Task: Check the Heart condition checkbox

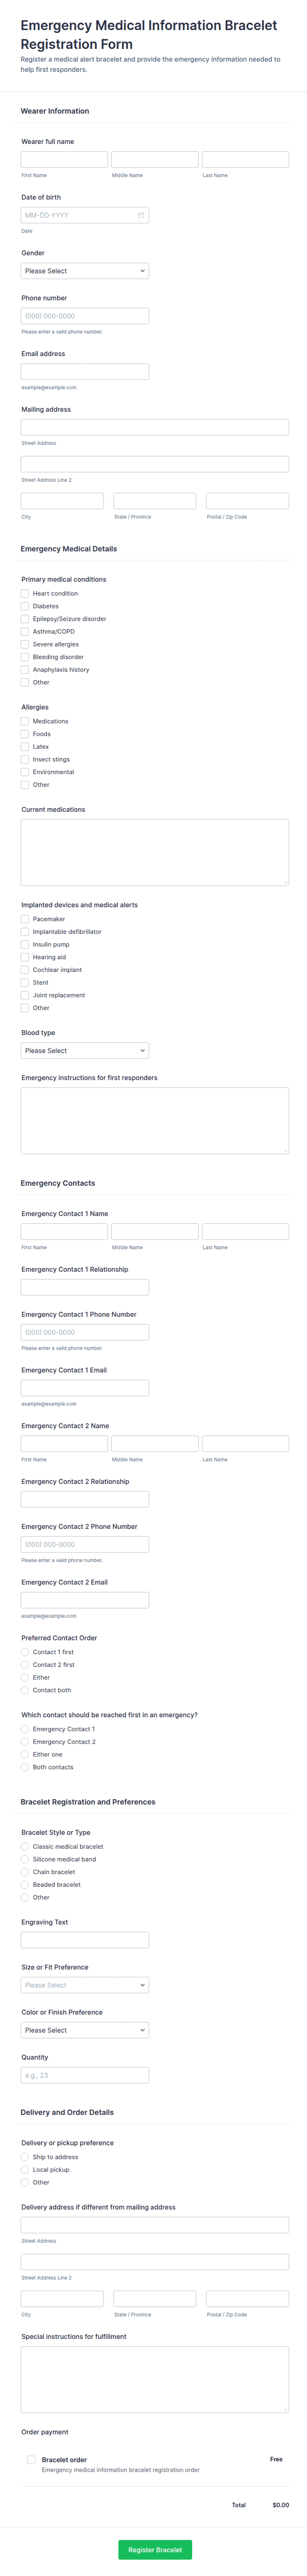Action: [x=25, y=593]
